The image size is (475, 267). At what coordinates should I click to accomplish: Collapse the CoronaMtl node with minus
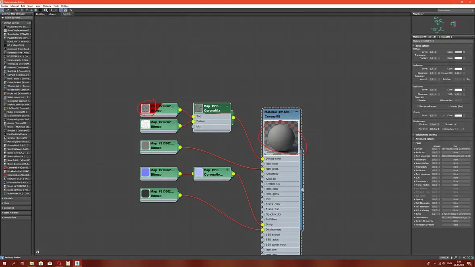297,112
